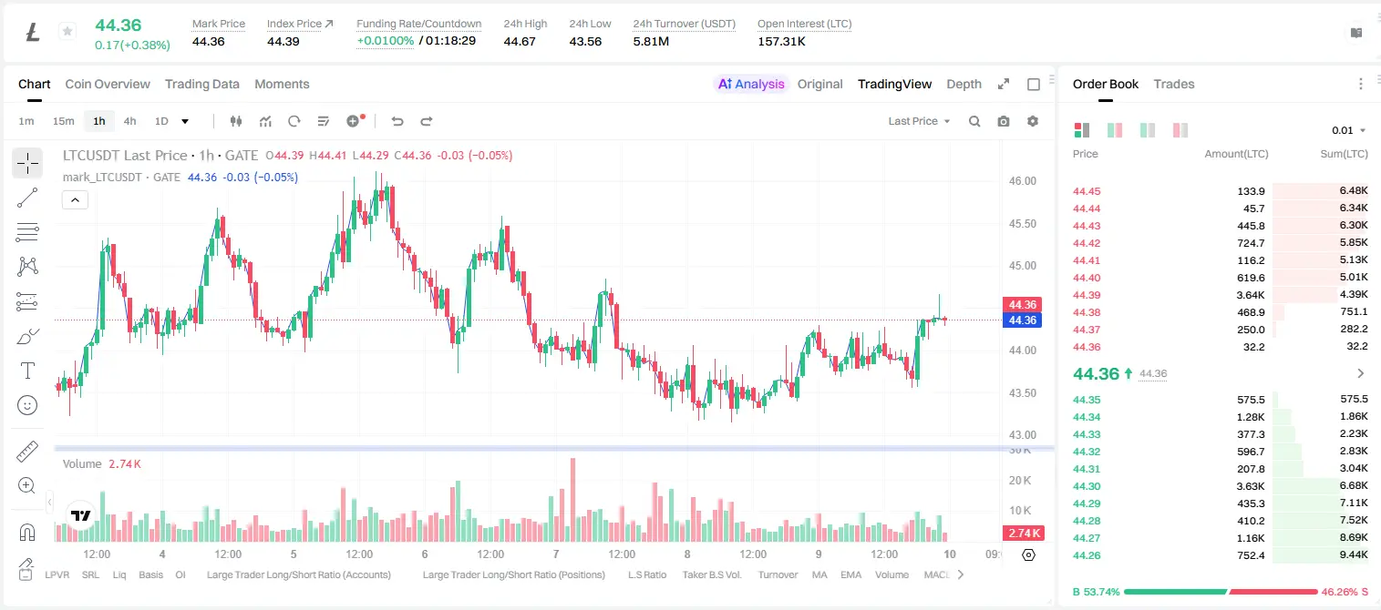Take a chart snapshot with camera icon
The image size is (1381, 610).
tap(1004, 121)
